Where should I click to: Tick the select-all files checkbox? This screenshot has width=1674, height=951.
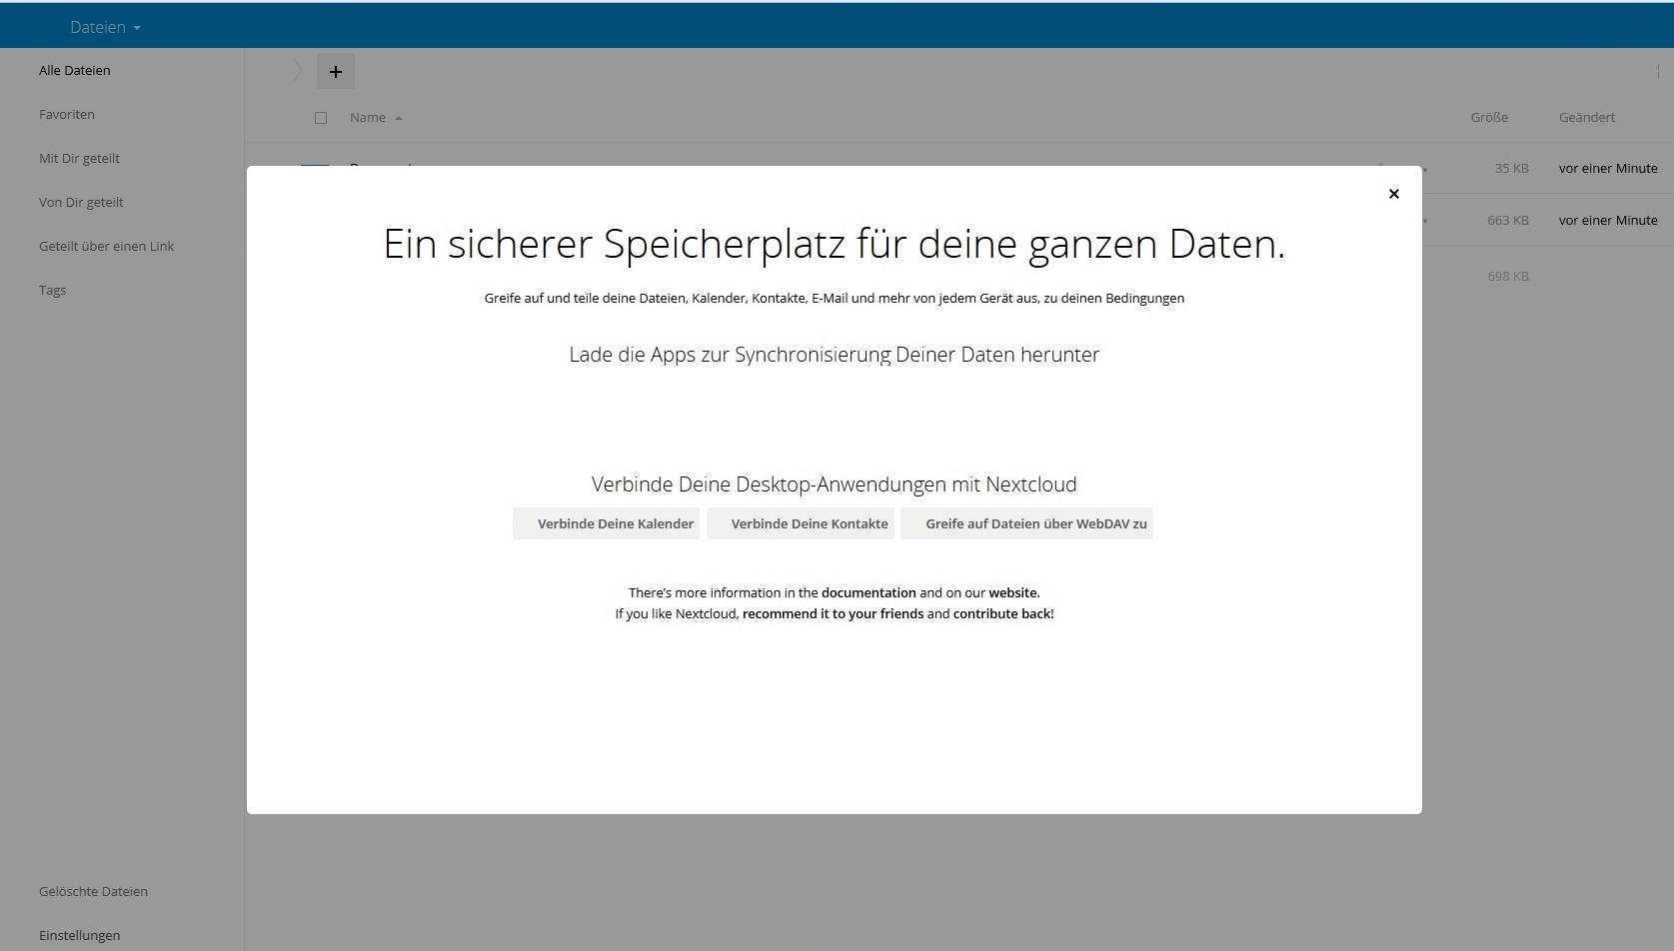pyautogui.click(x=321, y=118)
